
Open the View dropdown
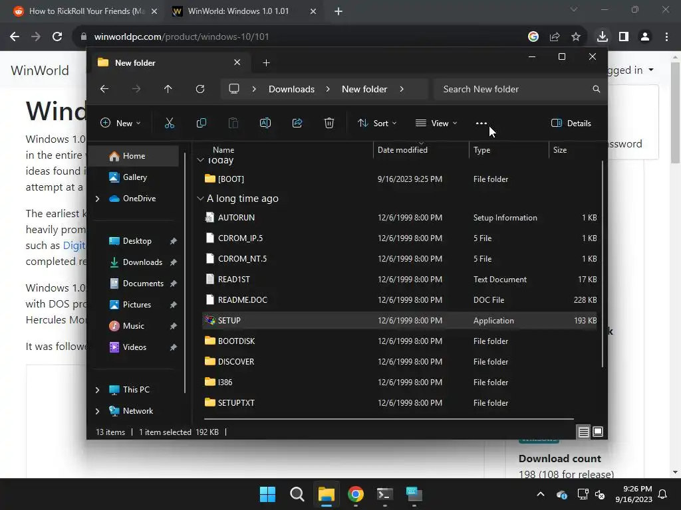click(x=436, y=123)
